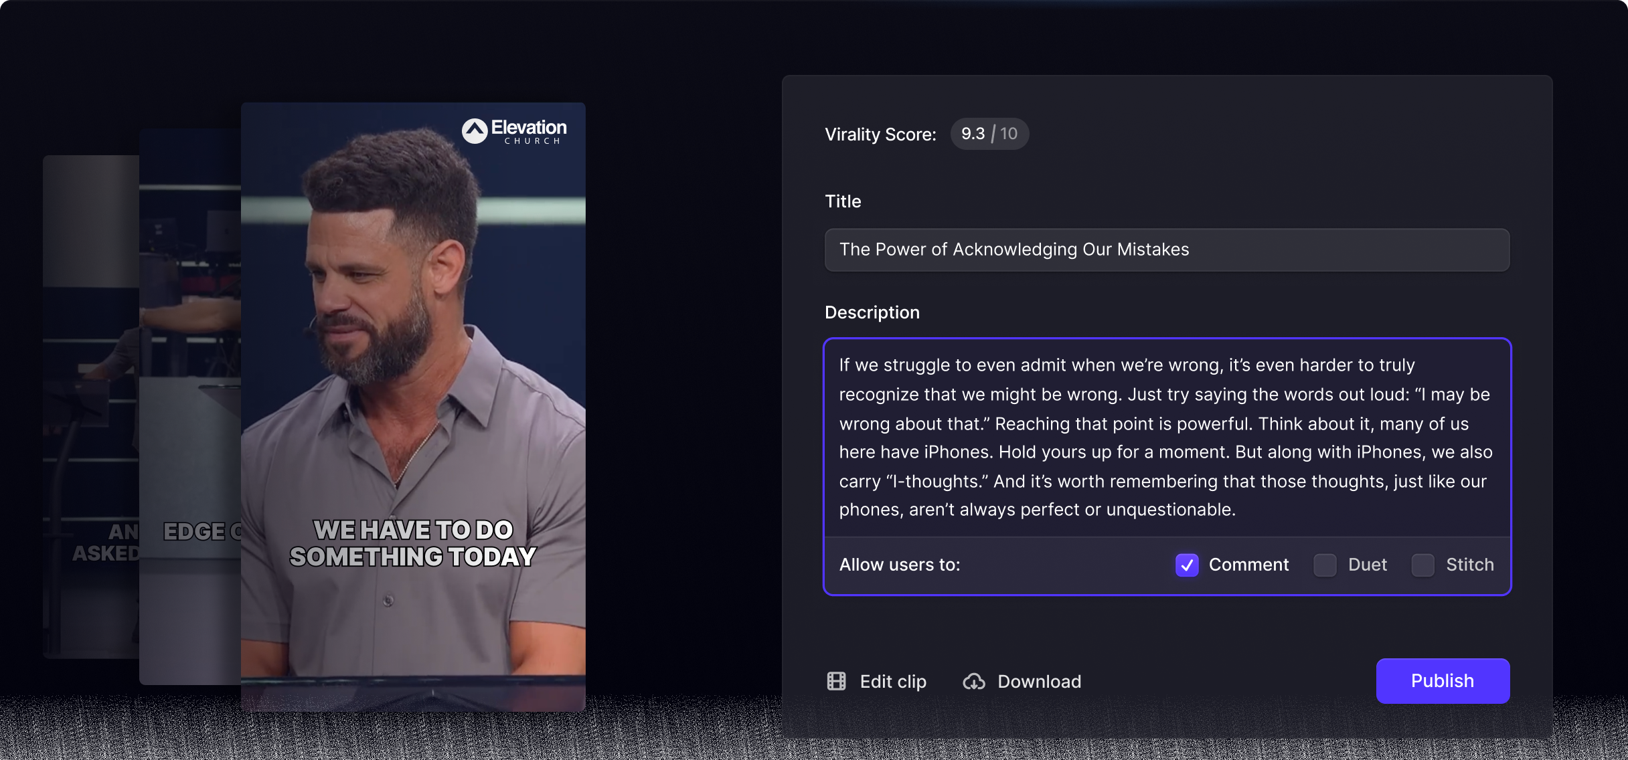Viewport: 1628px width, 760px height.
Task: Click the Elevation Church logo icon
Action: pyautogui.click(x=475, y=130)
